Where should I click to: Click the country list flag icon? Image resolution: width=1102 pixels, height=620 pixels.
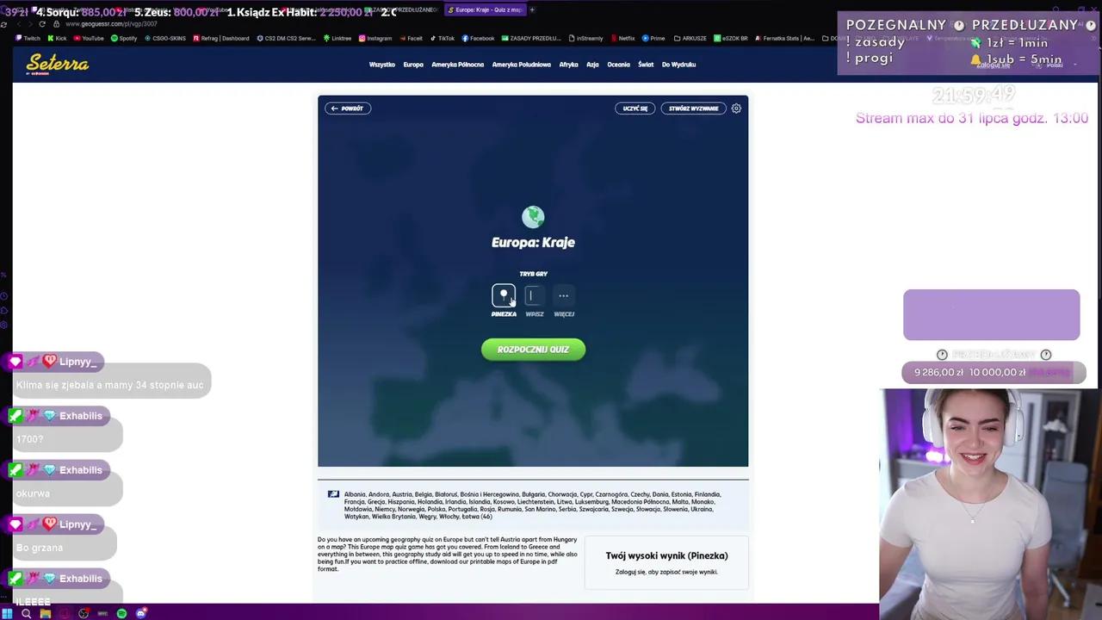[333, 494]
